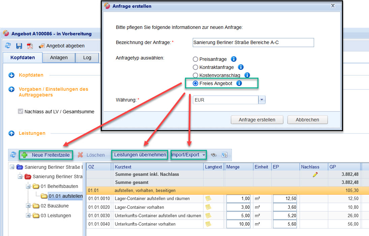This screenshot has width=369, height=236.
Task: Click refresh icon in the top toolbar
Action: pyautogui.click(x=8, y=46)
